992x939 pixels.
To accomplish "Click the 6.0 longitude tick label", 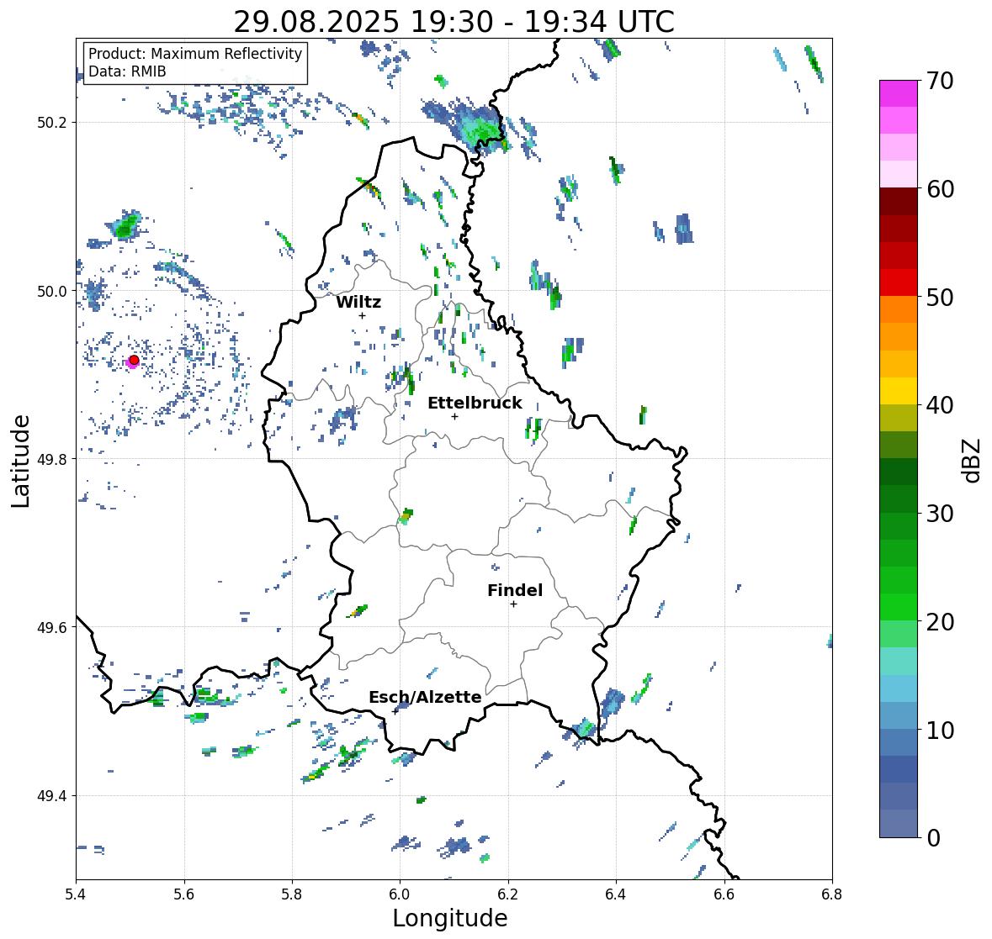I will (x=400, y=894).
